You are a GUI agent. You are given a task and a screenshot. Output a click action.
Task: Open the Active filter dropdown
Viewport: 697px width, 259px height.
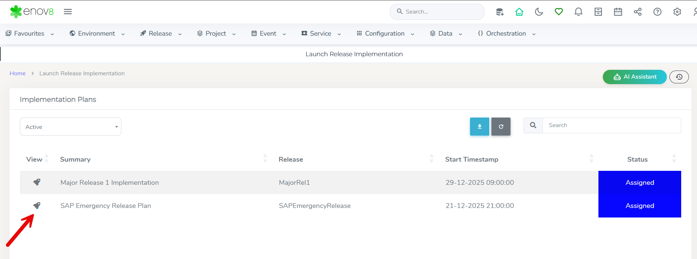pyautogui.click(x=71, y=127)
